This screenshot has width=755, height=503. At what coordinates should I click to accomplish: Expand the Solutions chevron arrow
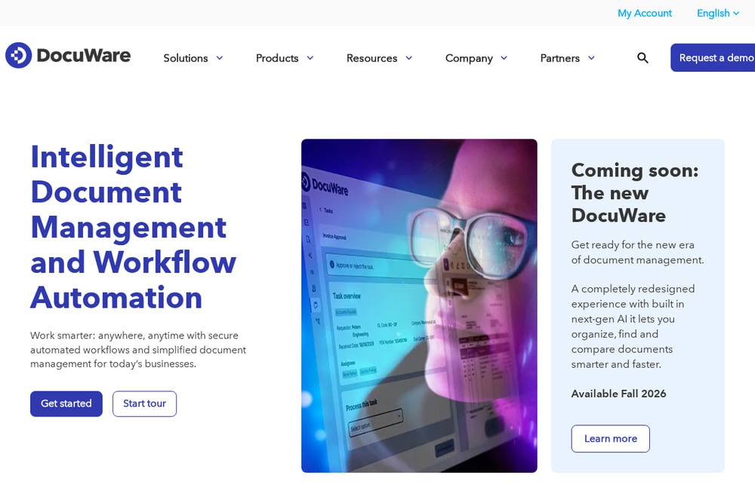pos(220,58)
